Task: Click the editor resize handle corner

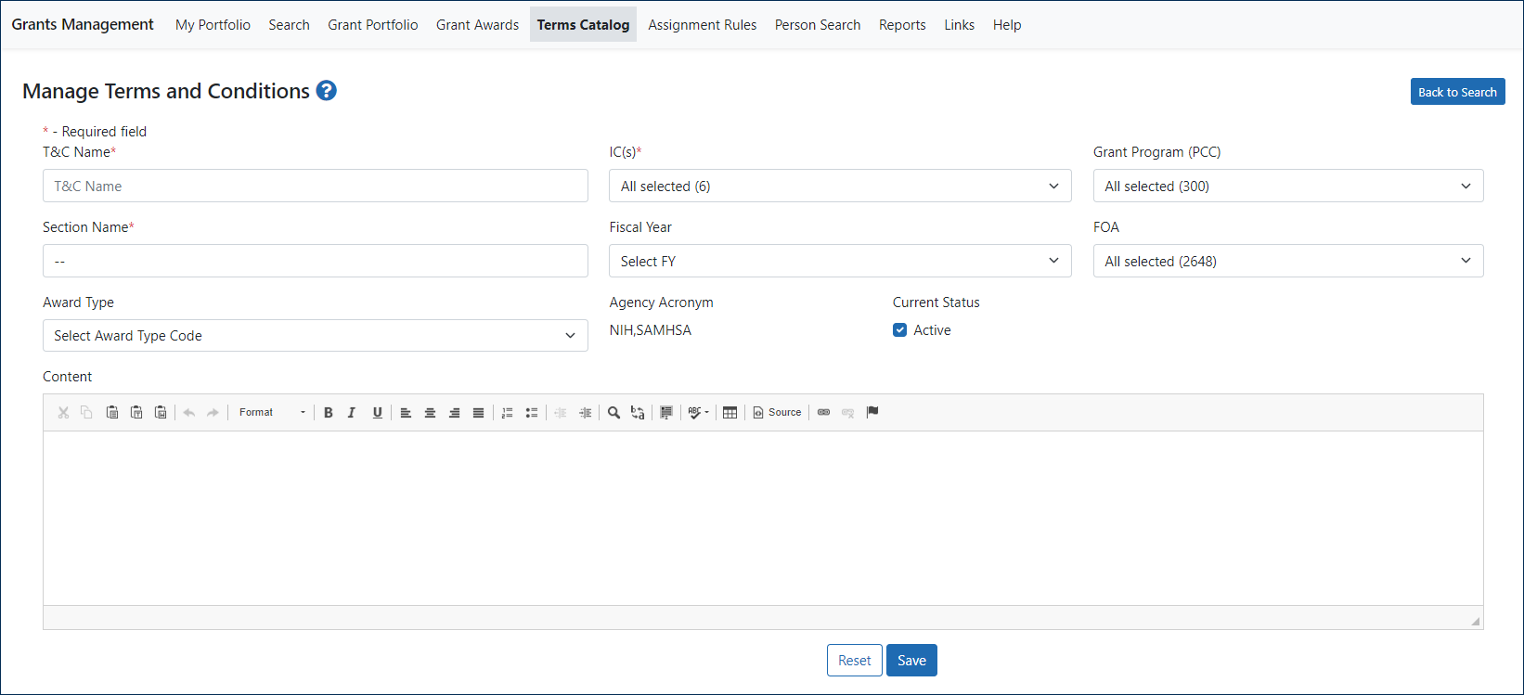Action: [x=1476, y=621]
